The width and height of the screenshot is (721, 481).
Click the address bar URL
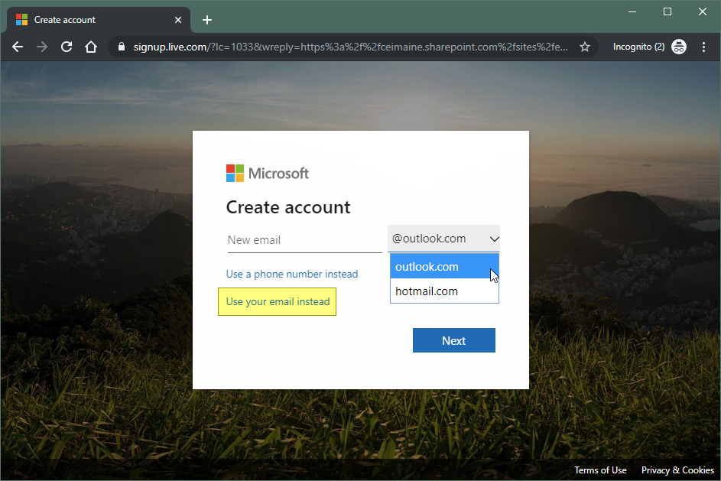pyautogui.click(x=350, y=47)
